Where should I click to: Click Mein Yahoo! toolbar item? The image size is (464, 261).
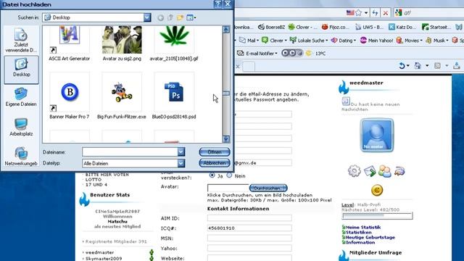(x=377, y=41)
